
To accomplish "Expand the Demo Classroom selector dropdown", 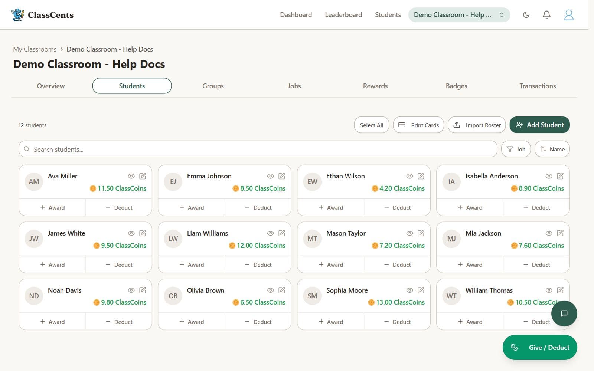I will click(459, 15).
